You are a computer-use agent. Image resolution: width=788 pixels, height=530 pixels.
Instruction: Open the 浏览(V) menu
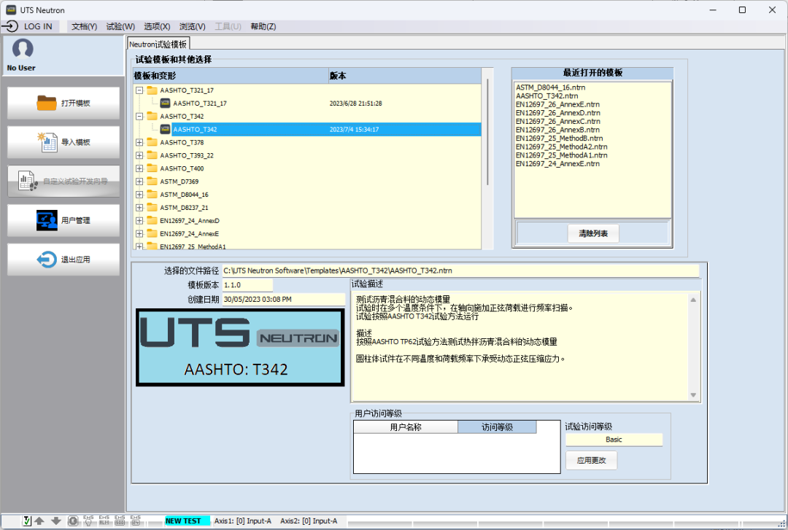click(192, 26)
